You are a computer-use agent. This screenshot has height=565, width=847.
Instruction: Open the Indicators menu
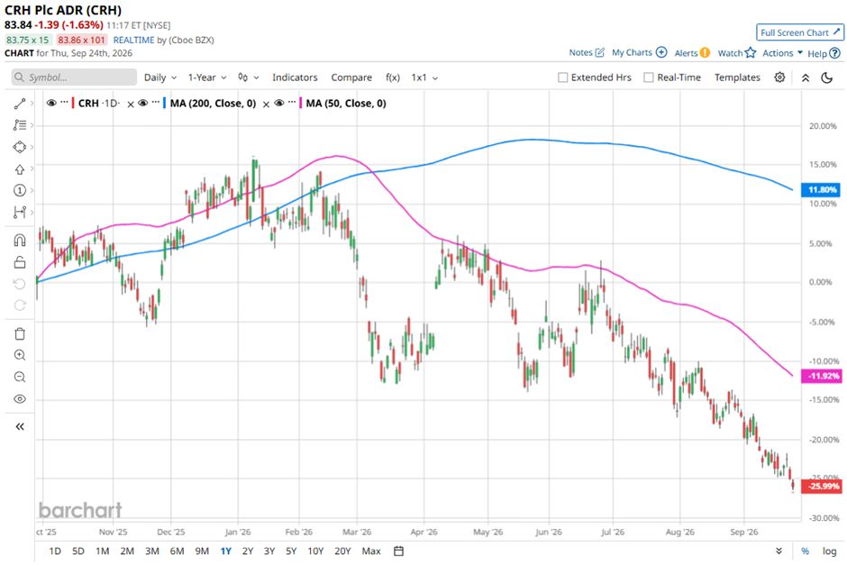tap(295, 77)
